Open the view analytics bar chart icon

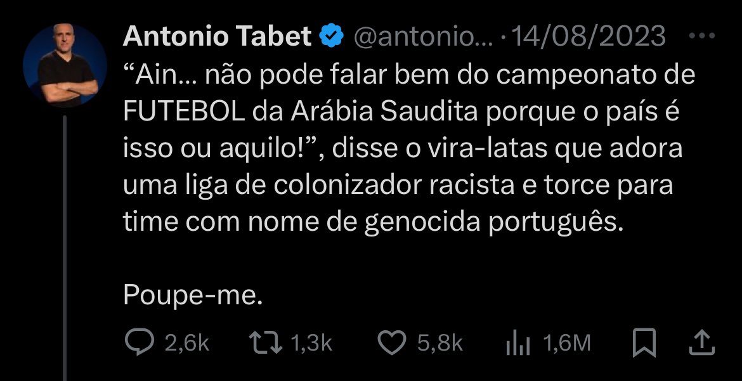[517, 344]
